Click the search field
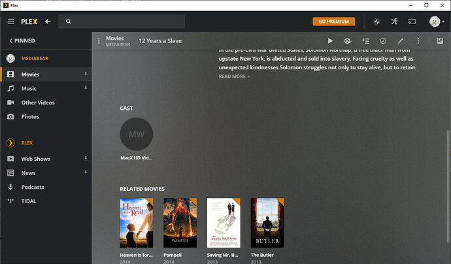Image resolution: width=451 pixels, height=264 pixels. point(122,22)
